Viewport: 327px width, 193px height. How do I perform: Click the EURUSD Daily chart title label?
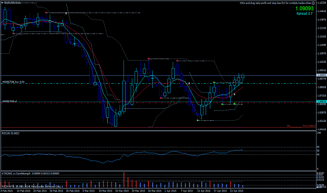(x=13, y=3)
